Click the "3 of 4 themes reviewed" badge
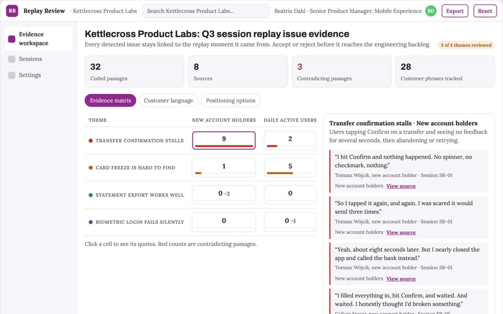 point(466,45)
